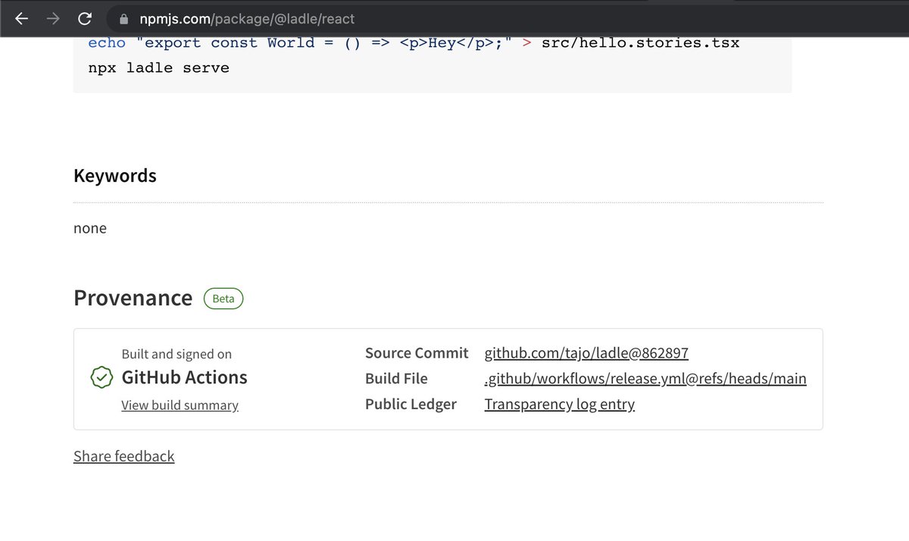Image resolution: width=909 pixels, height=541 pixels.
Task: Open the release.yml build file link
Action: [645, 378]
